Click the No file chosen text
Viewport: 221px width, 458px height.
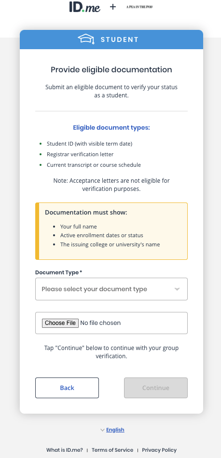tap(100, 323)
